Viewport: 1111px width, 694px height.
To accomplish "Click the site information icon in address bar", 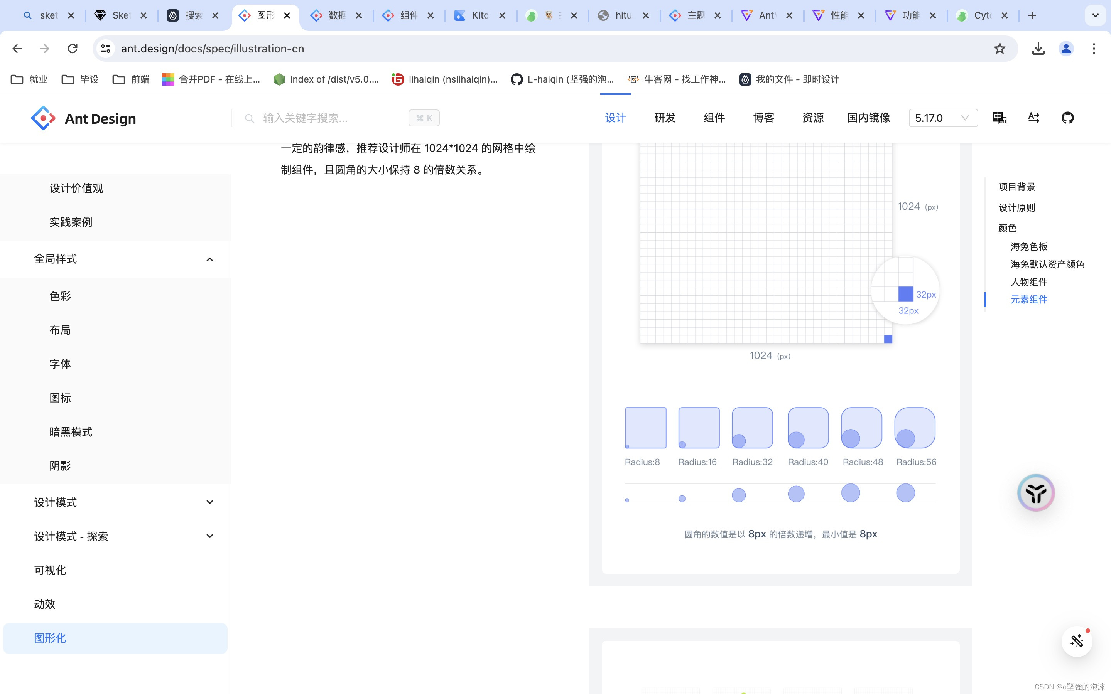I will pyautogui.click(x=106, y=48).
